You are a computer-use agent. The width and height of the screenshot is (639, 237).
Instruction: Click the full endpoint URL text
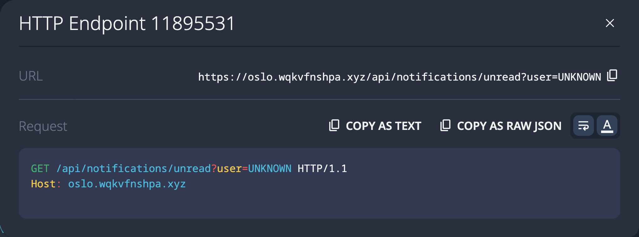(x=399, y=77)
